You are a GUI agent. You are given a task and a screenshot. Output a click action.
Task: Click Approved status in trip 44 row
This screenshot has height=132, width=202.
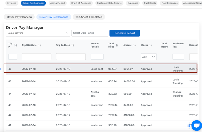point(147,94)
